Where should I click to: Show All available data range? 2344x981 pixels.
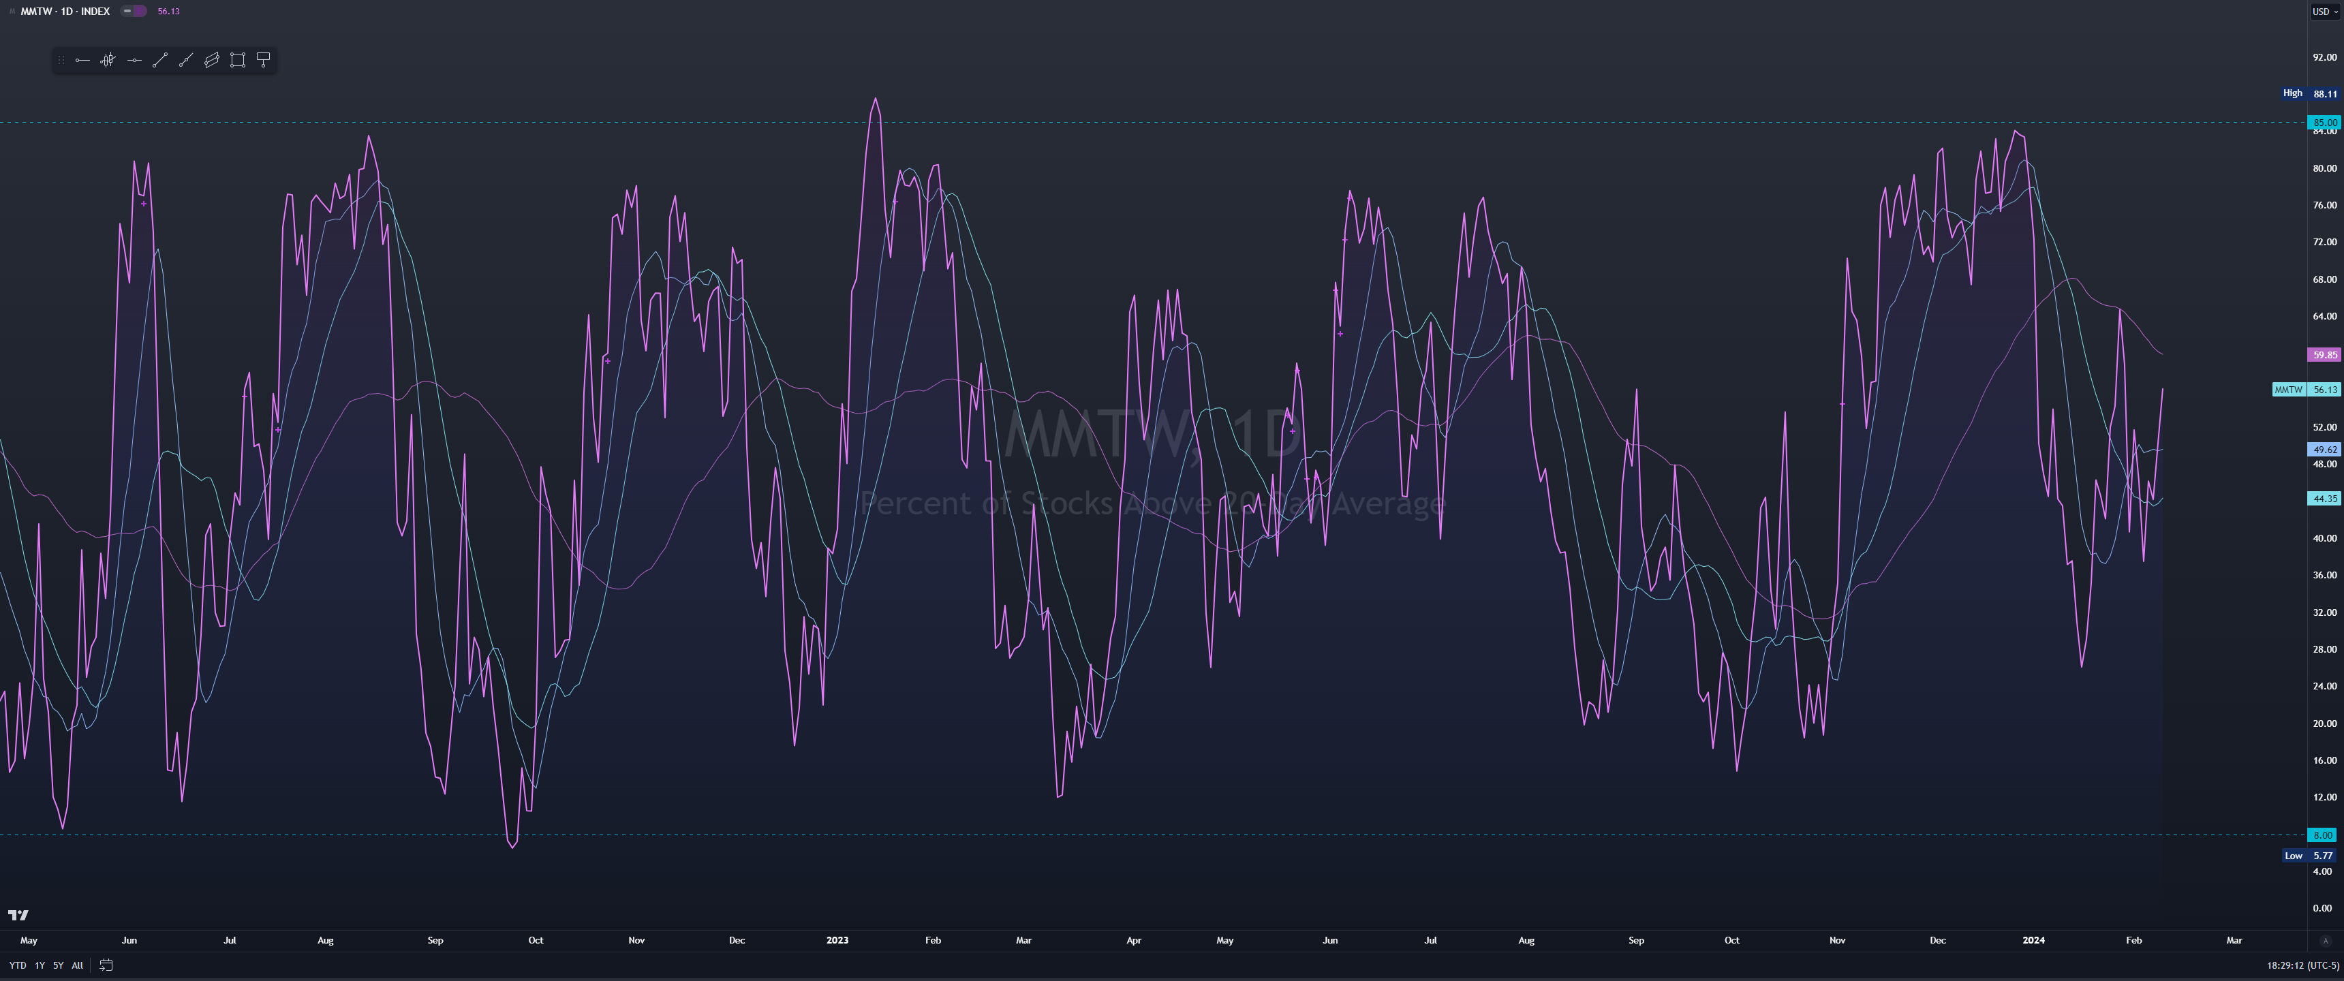click(x=78, y=965)
